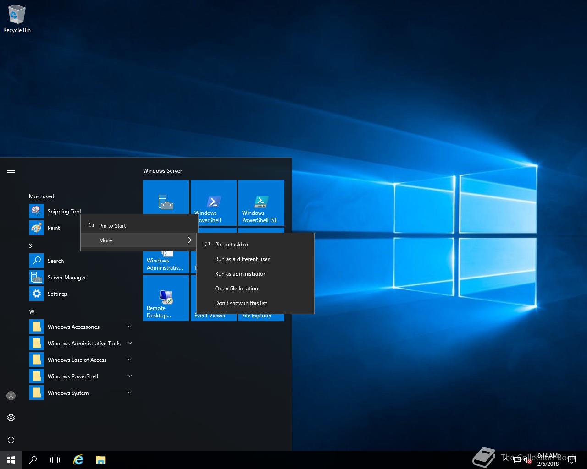
Task: Choose Open file location
Action: (x=255, y=288)
